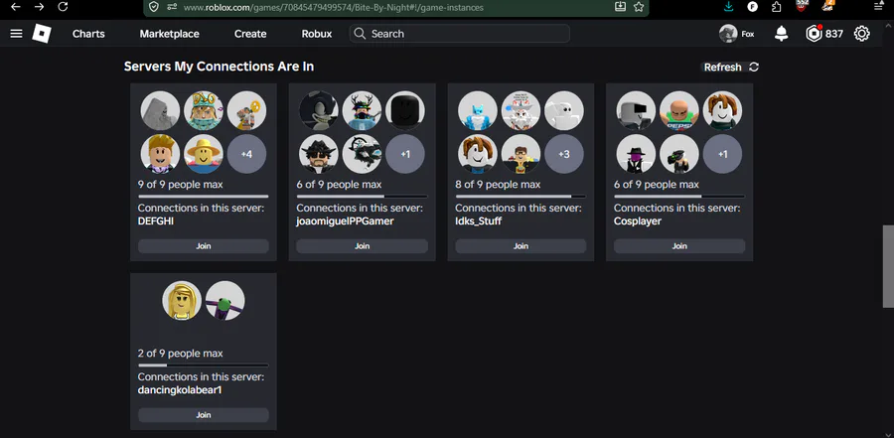The width and height of the screenshot is (894, 438).
Task: Open browser downloads arrow icon
Action: pos(729,7)
